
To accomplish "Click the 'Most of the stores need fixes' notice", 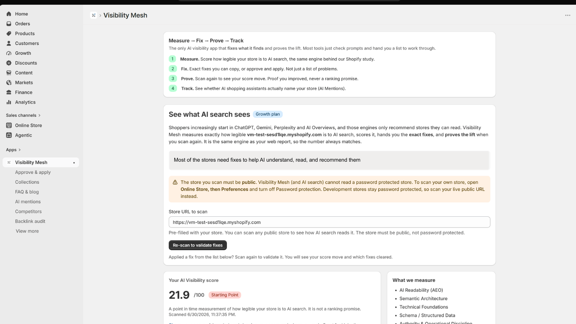I will tap(329, 160).
